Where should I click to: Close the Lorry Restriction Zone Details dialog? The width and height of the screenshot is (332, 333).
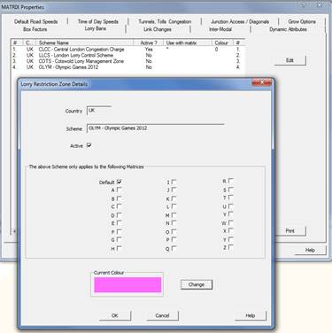pyautogui.click(x=261, y=82)
